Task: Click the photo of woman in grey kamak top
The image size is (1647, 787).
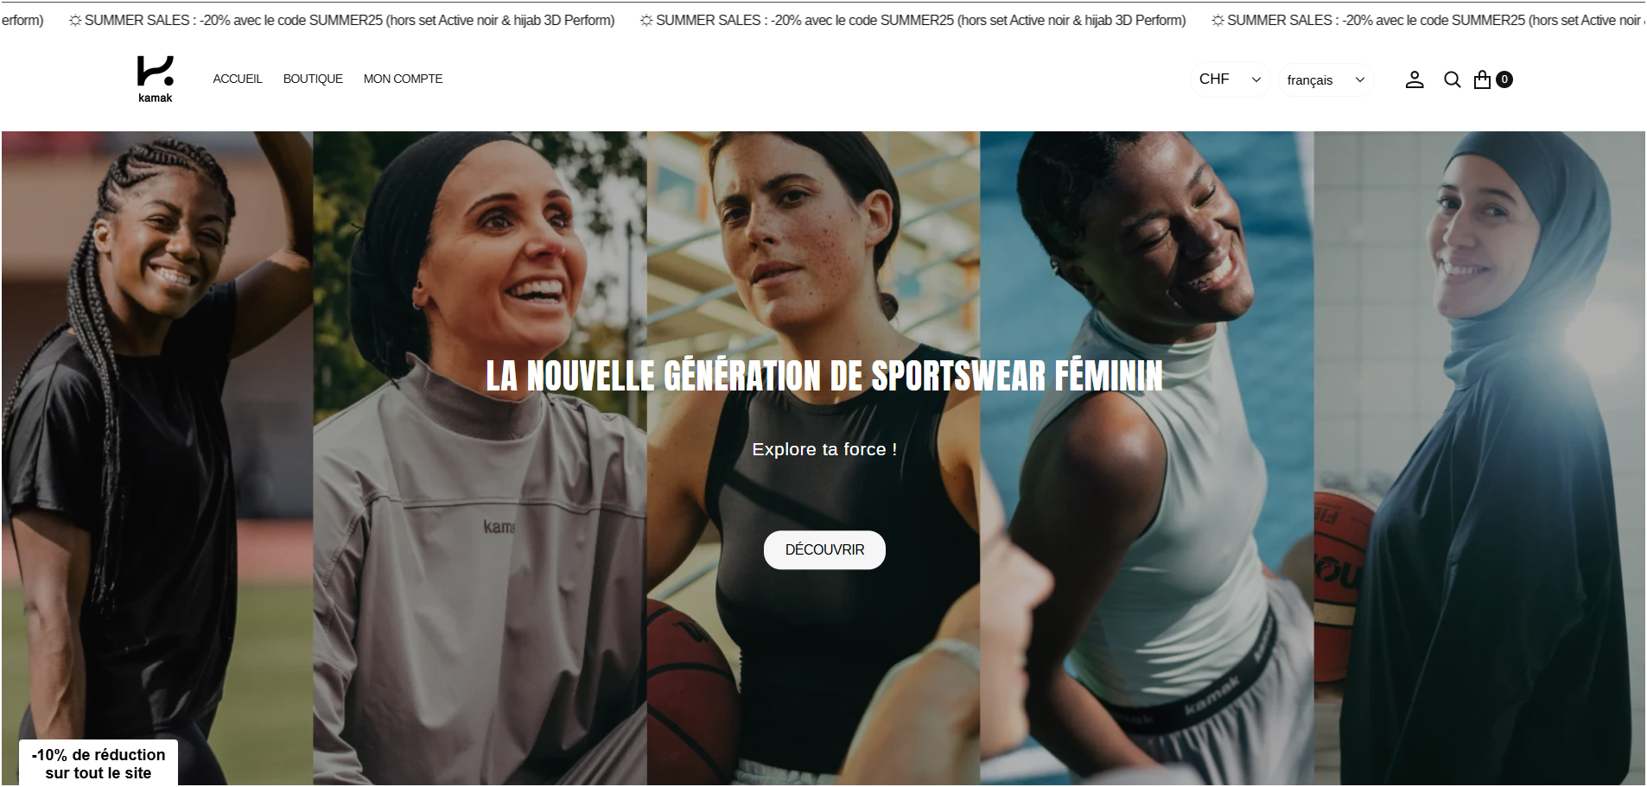Action: point(480,458)
